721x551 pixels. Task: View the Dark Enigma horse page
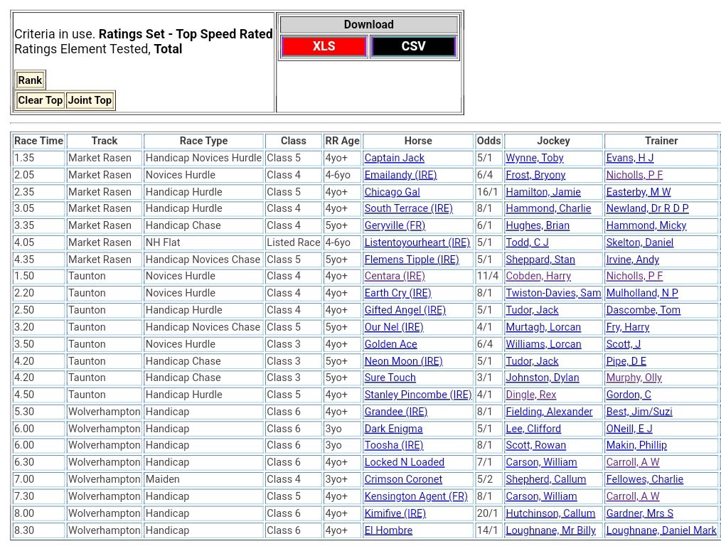tap(393, 429)
